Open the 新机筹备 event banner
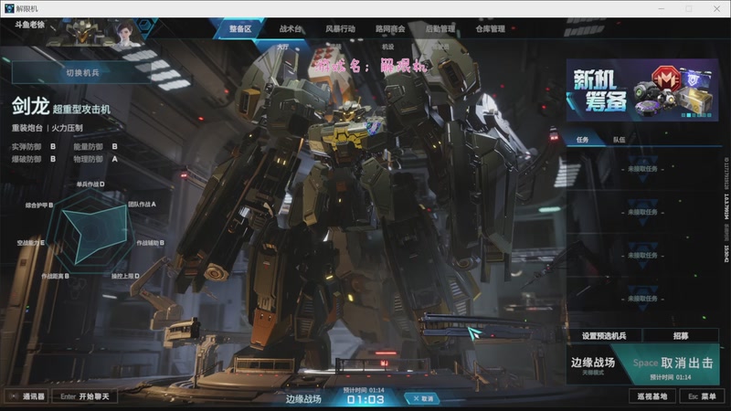 coord(642,90)
